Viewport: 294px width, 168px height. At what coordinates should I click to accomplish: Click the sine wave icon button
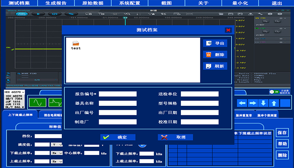coord(38,102)
